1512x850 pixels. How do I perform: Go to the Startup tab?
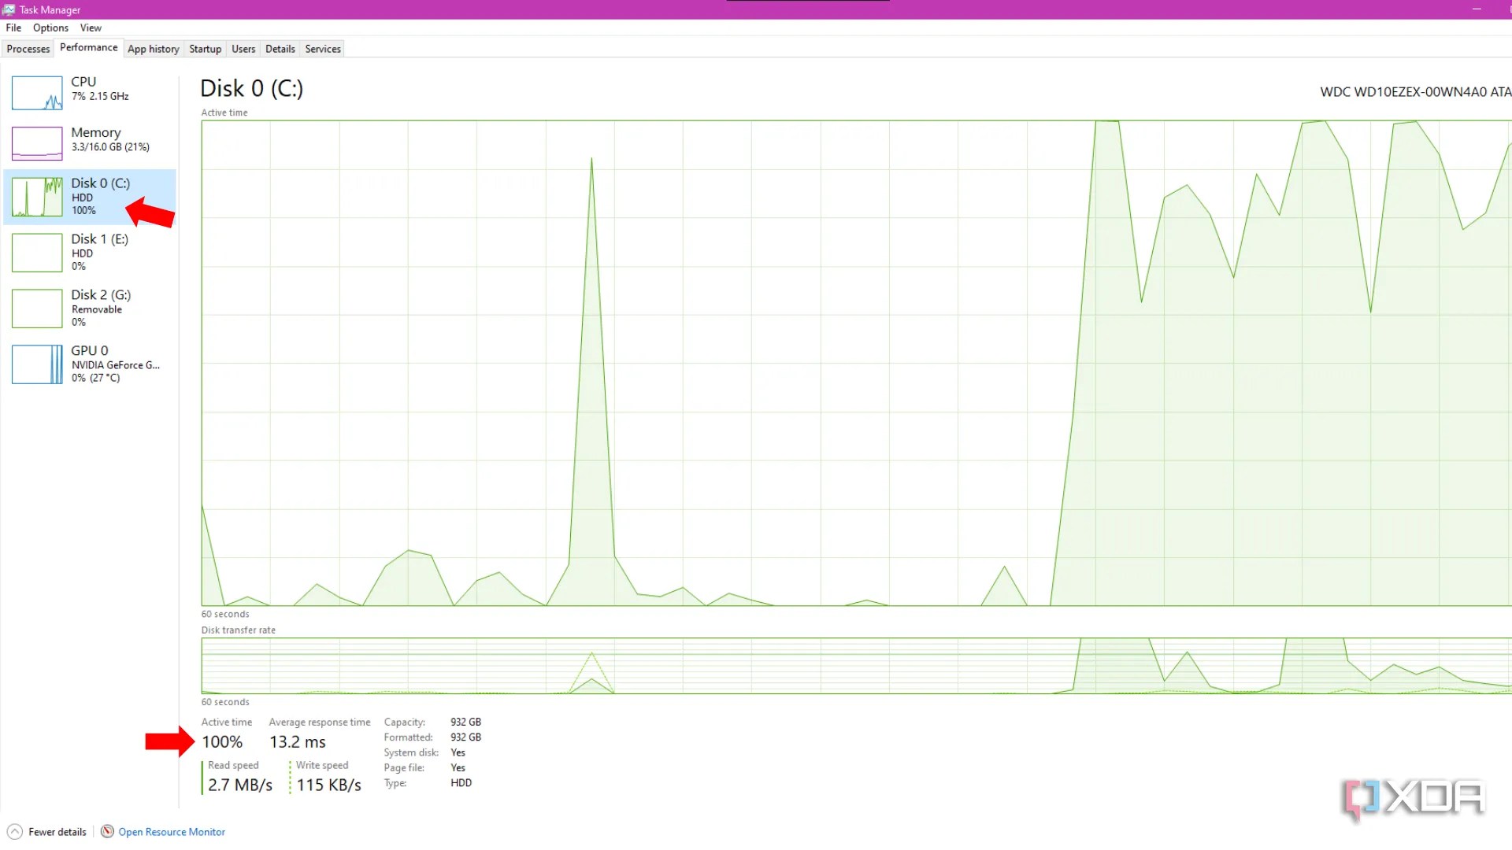coord(206,49)
